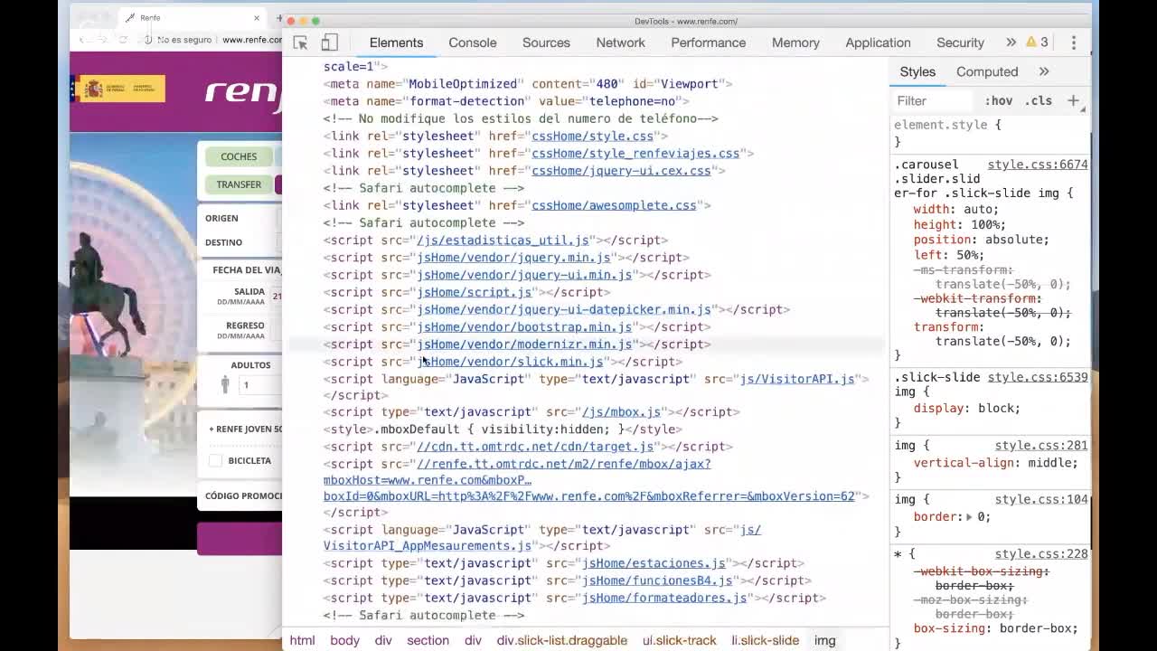Open jsHome/vendor/jquery.min.js link
1157x651 pixels.
[513, 257]
